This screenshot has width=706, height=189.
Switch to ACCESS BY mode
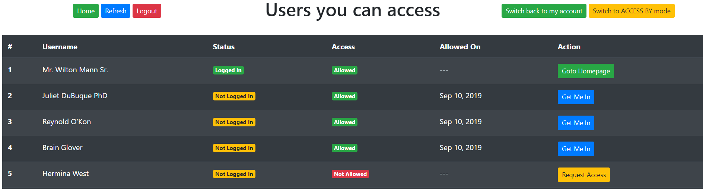(x=632, y=11)
